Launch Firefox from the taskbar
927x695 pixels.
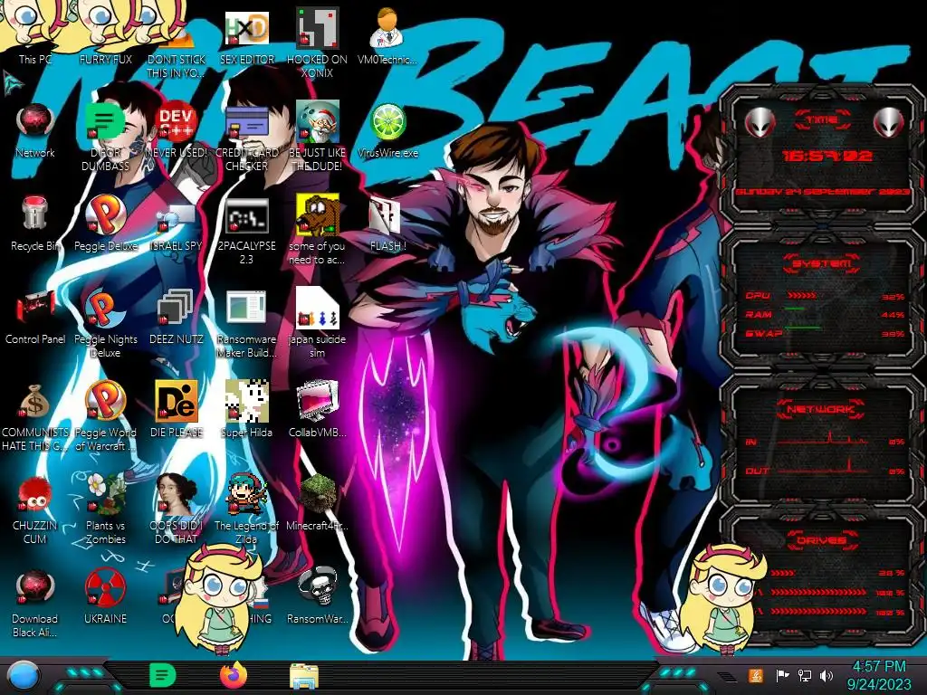(234, 675)
